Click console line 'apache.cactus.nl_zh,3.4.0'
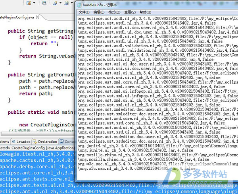This screenshot has height=194, width=238. coord(37,160)
